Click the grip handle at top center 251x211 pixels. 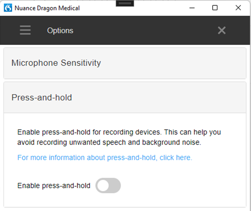tap(125, 3)
